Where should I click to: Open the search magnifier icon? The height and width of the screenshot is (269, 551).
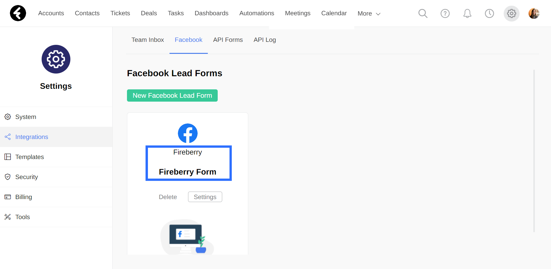tap(423, 13)
